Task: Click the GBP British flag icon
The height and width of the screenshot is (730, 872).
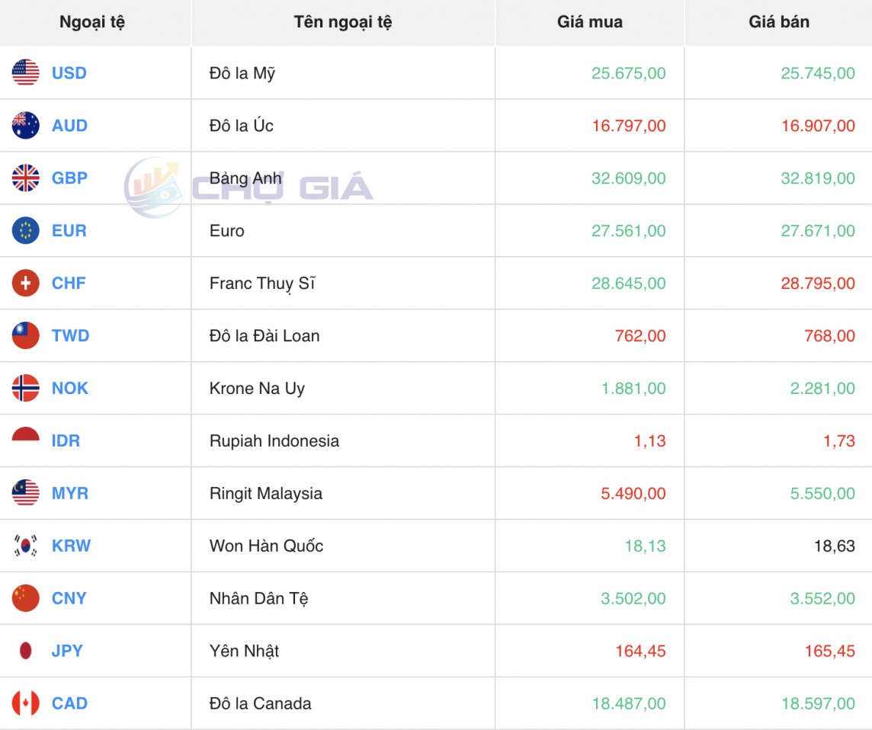Action: pos(24,178)
